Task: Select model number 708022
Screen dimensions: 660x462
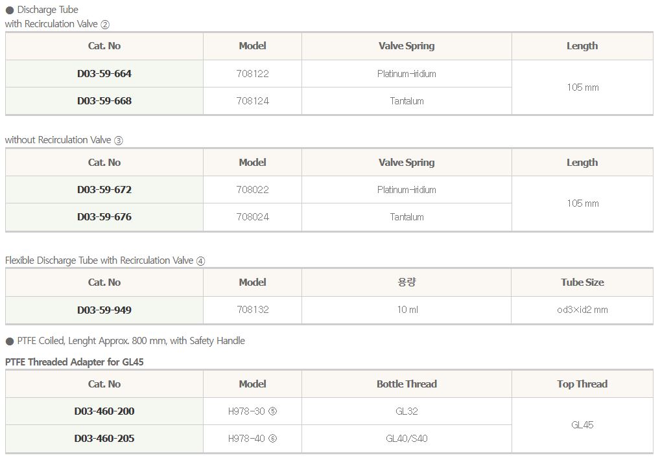Action: click(x=252, y=190)
